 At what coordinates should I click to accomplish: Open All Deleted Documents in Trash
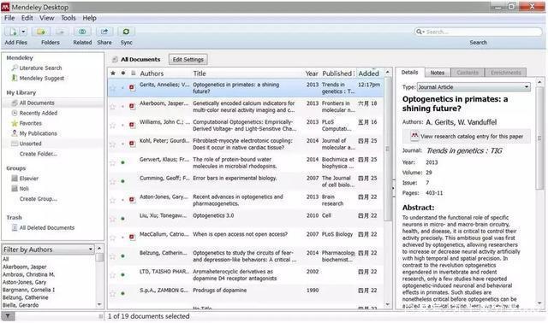click(47, 228)
